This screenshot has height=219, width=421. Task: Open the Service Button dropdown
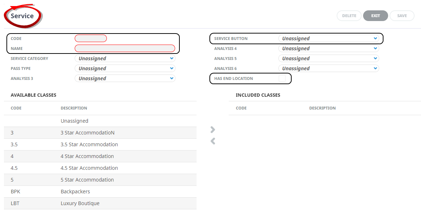tap(328, 39)
